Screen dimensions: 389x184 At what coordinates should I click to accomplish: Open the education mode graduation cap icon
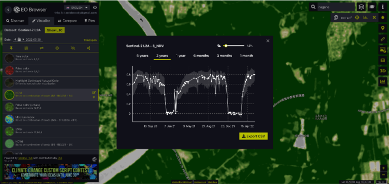click(x=372, y=7)
